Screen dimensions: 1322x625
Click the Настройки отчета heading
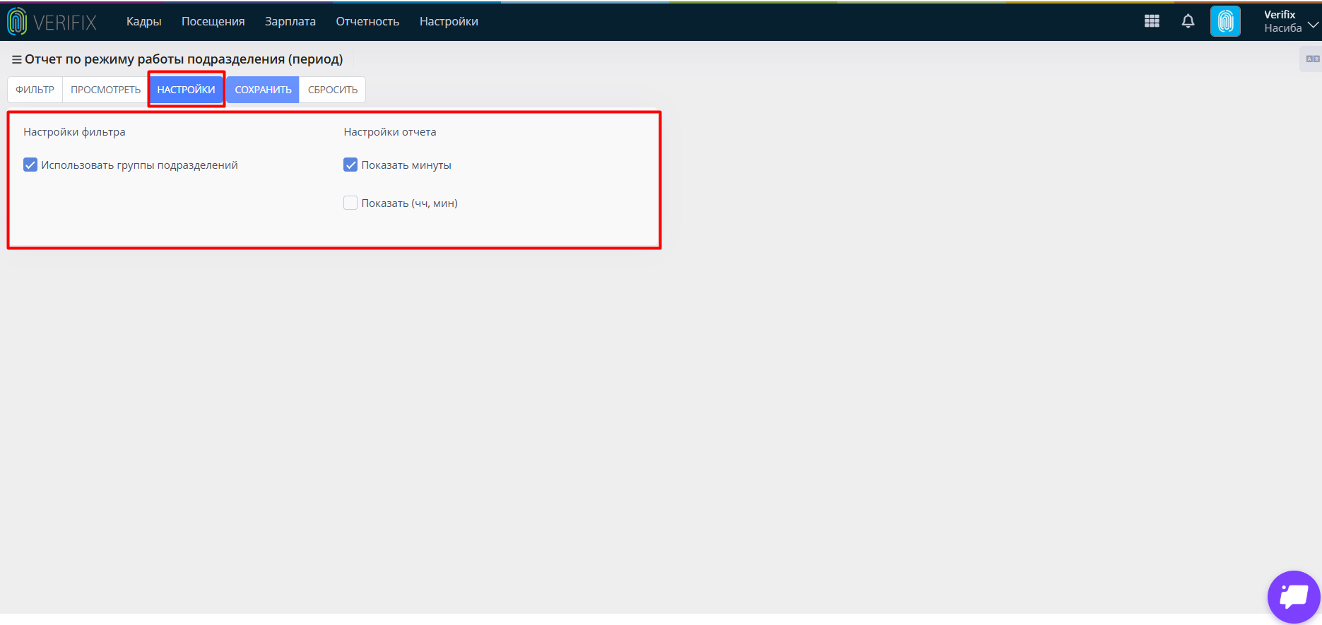tap(390, 132)
